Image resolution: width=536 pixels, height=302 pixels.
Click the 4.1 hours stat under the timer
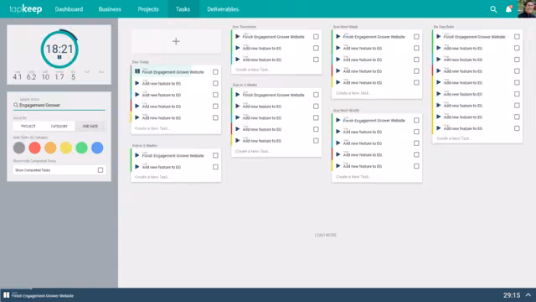(17, 77)
